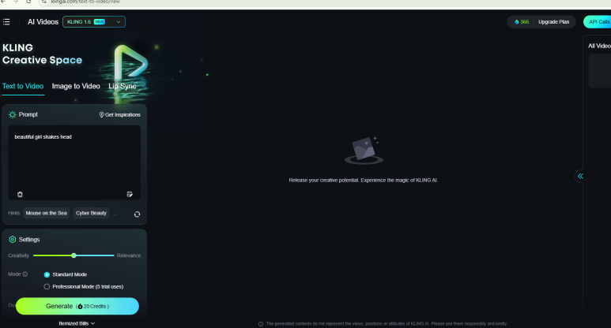Click the API Calls button
Screen dimensions: 611x328
point(598,22)
